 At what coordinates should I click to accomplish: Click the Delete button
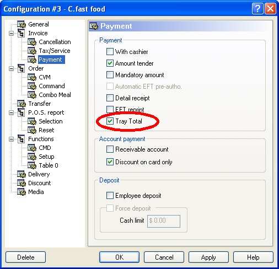(x=26, y=257)
